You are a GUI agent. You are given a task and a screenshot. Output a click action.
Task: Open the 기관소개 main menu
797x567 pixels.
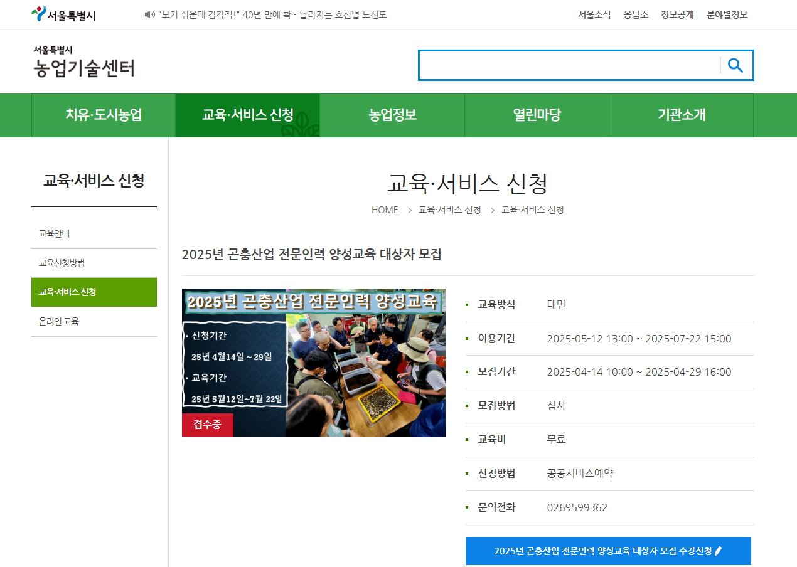point(682,115)
